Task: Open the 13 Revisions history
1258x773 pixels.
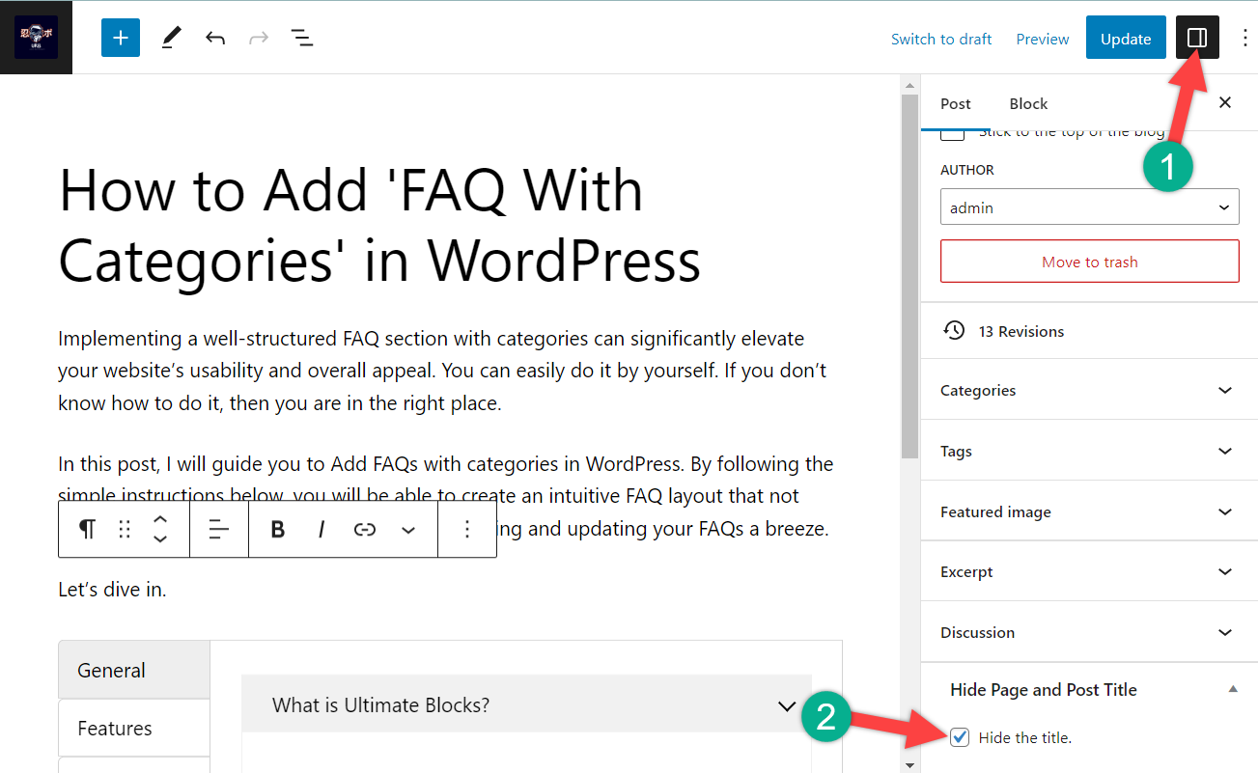Action: [x=1089, y=331]
